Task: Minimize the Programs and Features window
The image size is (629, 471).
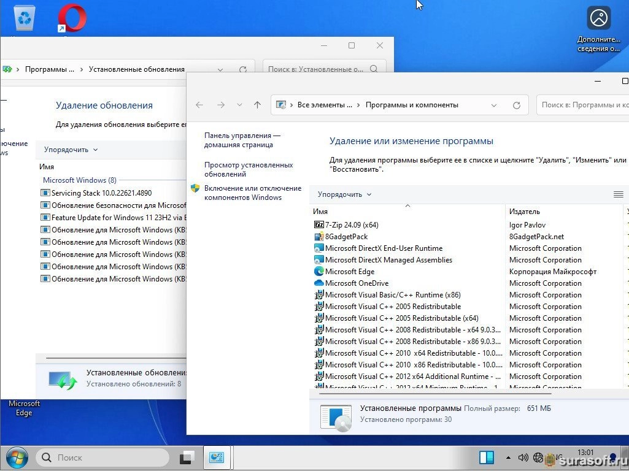Action: 598,82
